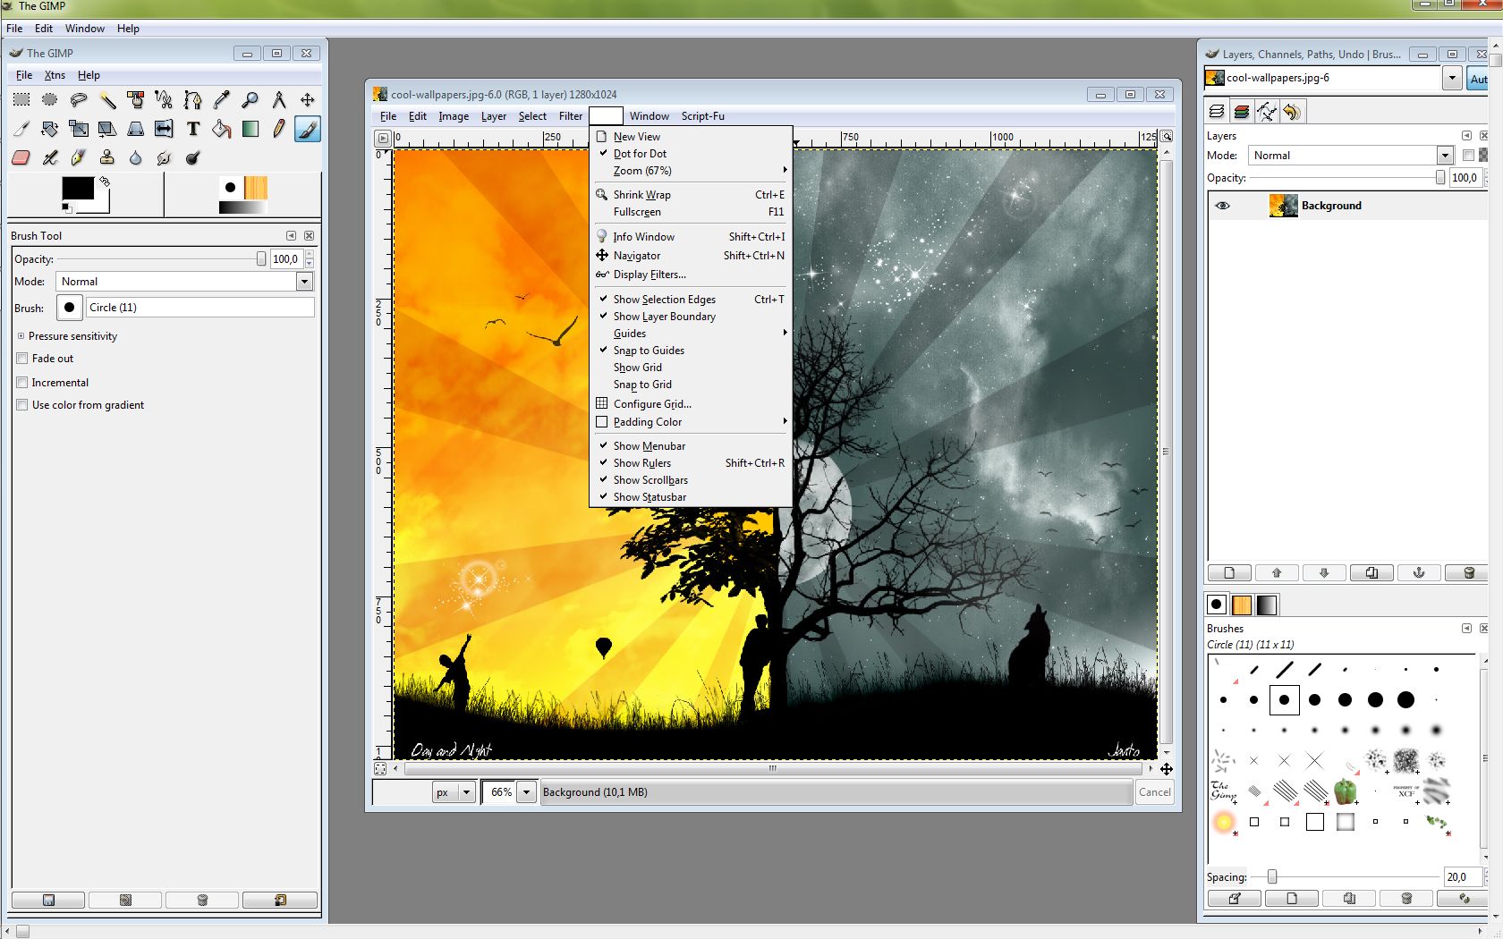Click Cancel button in image statusbar
This screenshot has height=939, width=1503.
[1154, 792]
